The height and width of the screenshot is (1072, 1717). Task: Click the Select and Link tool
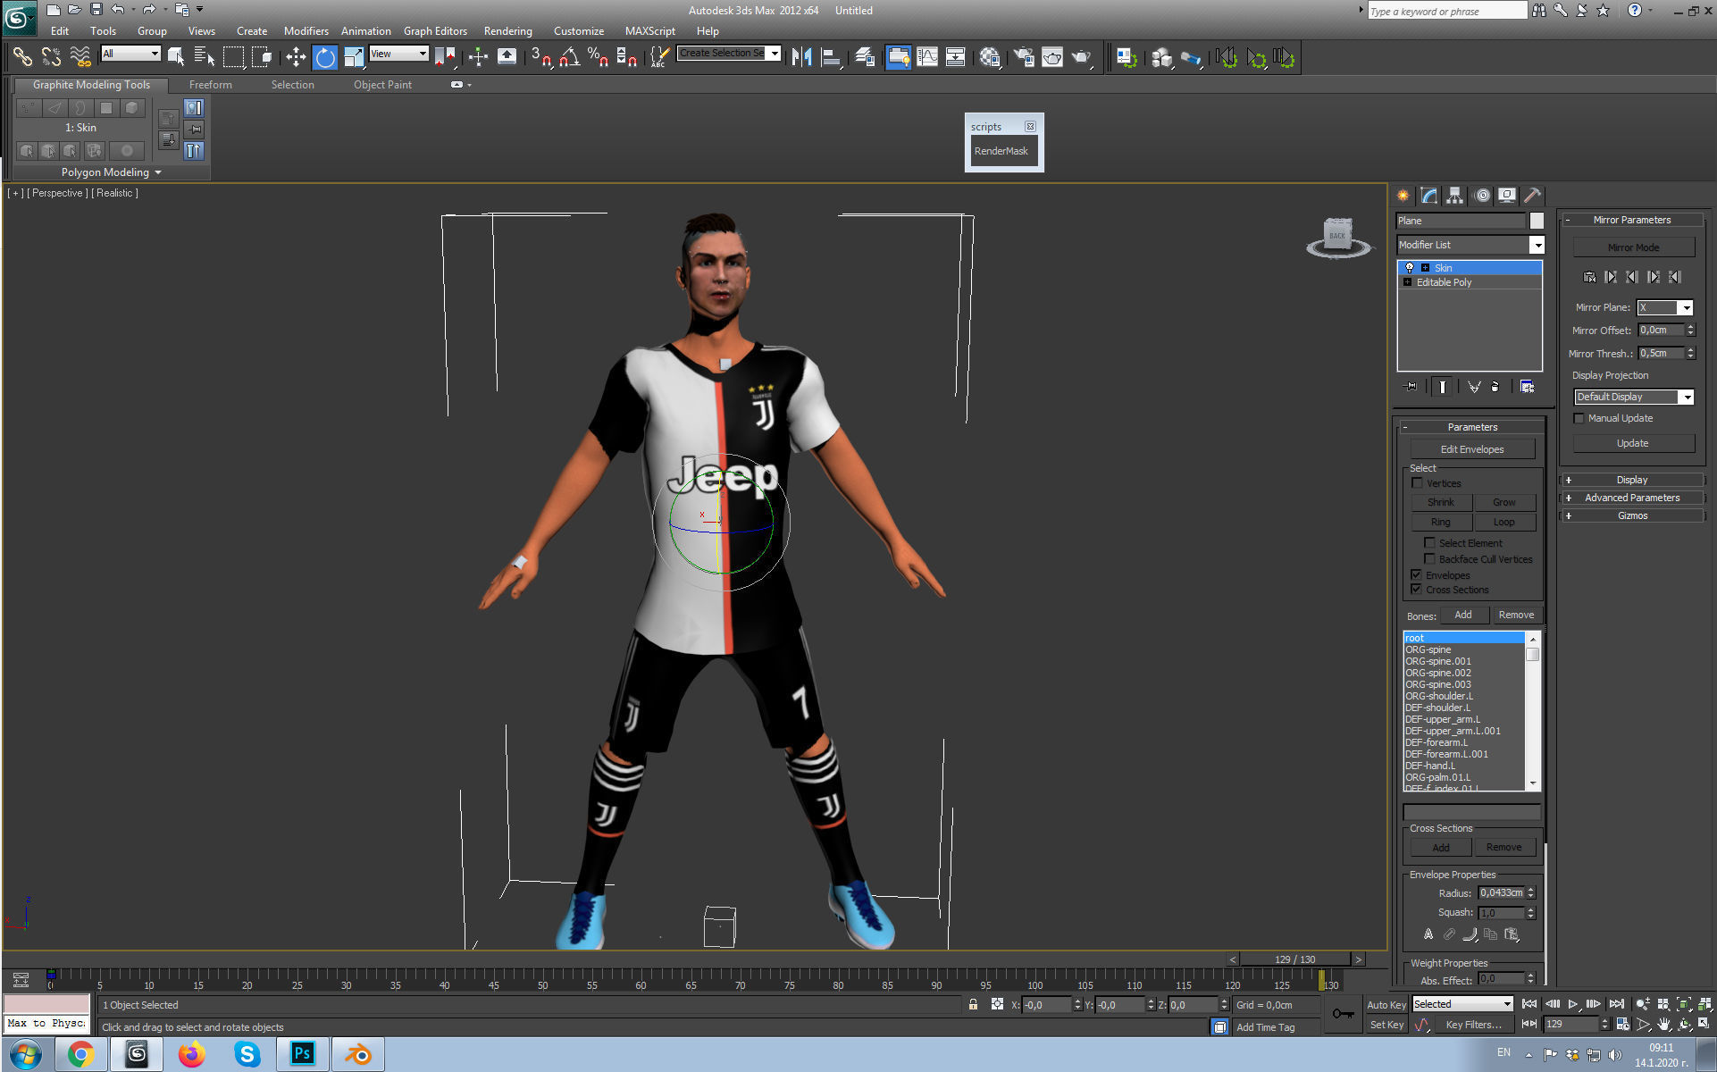pos(22,58)
